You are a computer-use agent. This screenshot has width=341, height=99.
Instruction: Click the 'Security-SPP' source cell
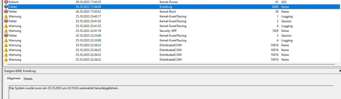pos(168,31)
